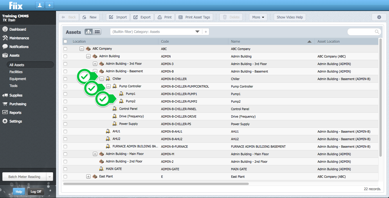This screenshot has height=198, width=389.
Task: Select the Chiller row checkbox
Action: (65, 79)
